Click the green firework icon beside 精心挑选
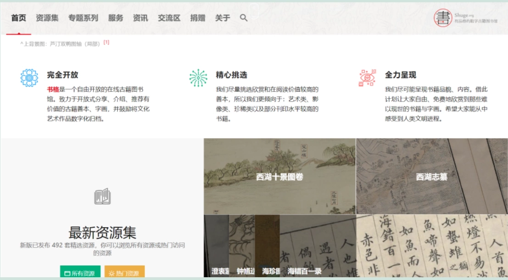The height and width of the screenshot is (280, 508). (x=198, y=78)
